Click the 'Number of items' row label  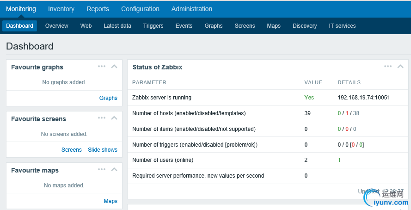coord(194,129)
